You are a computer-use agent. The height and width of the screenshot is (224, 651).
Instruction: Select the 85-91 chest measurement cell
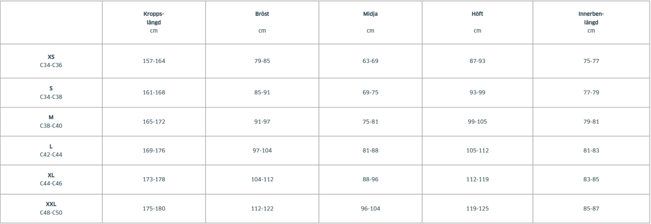[x=262, y=93]
